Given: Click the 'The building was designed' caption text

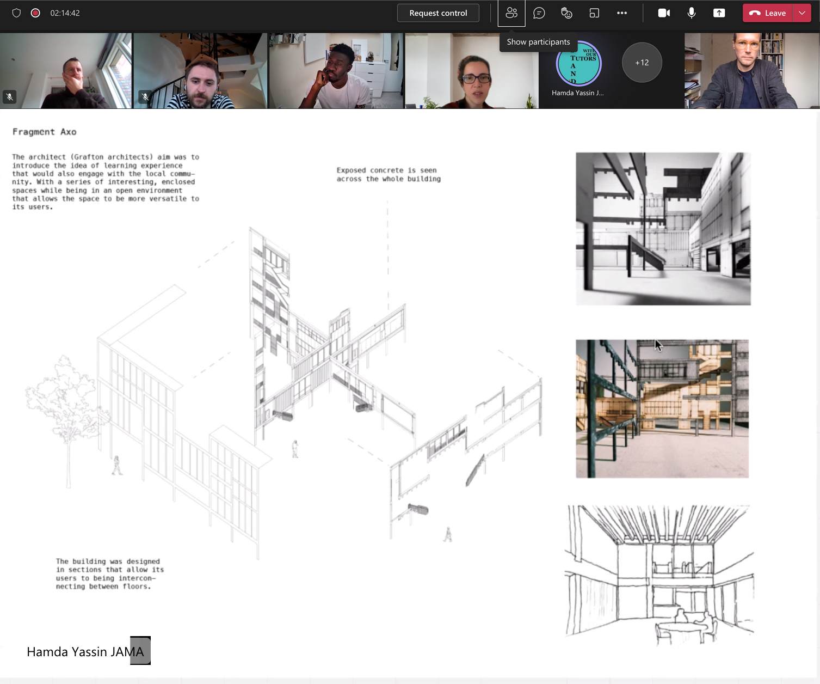Looking at the screenshot, I should (x=110, y=574).
